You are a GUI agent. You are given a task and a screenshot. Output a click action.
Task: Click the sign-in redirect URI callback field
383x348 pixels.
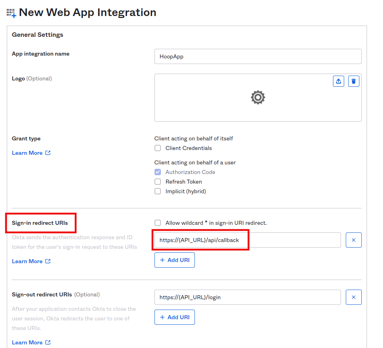click(247, 240)
